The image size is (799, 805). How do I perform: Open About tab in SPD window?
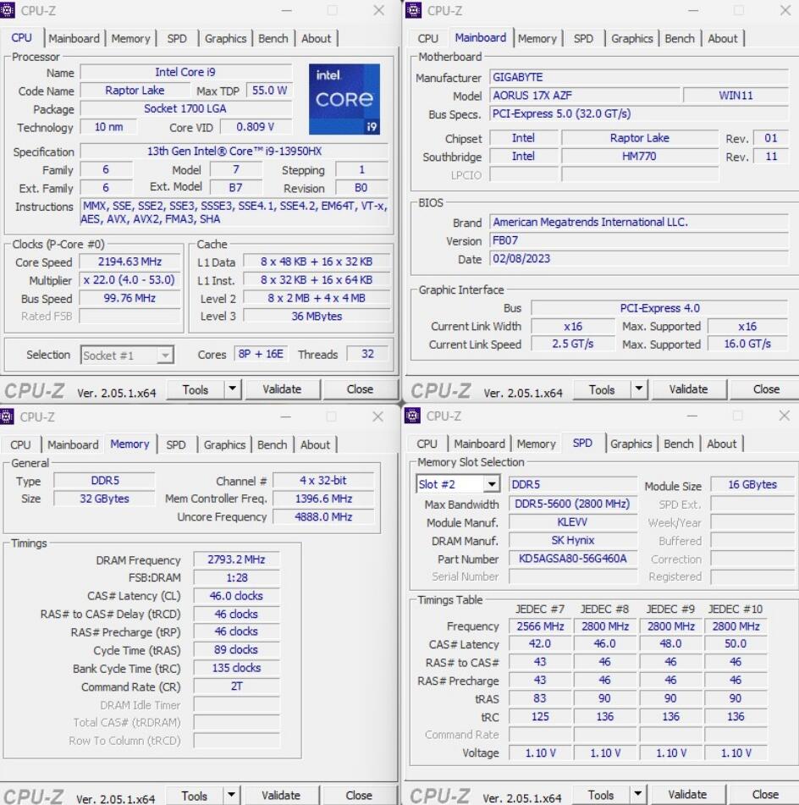tap(721, 444)
